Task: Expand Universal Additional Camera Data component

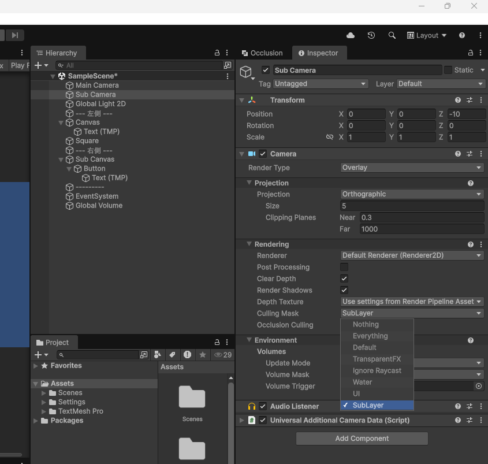Action: (x=242, y=420)
